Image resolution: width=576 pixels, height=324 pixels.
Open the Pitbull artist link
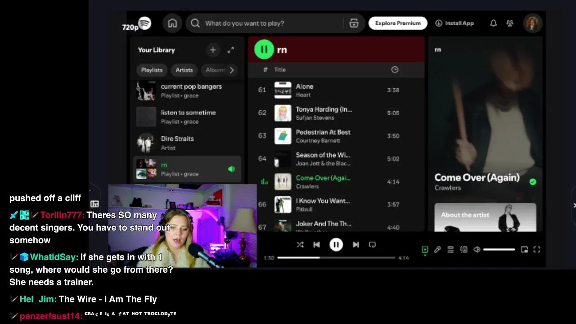[x=304, y=209]
